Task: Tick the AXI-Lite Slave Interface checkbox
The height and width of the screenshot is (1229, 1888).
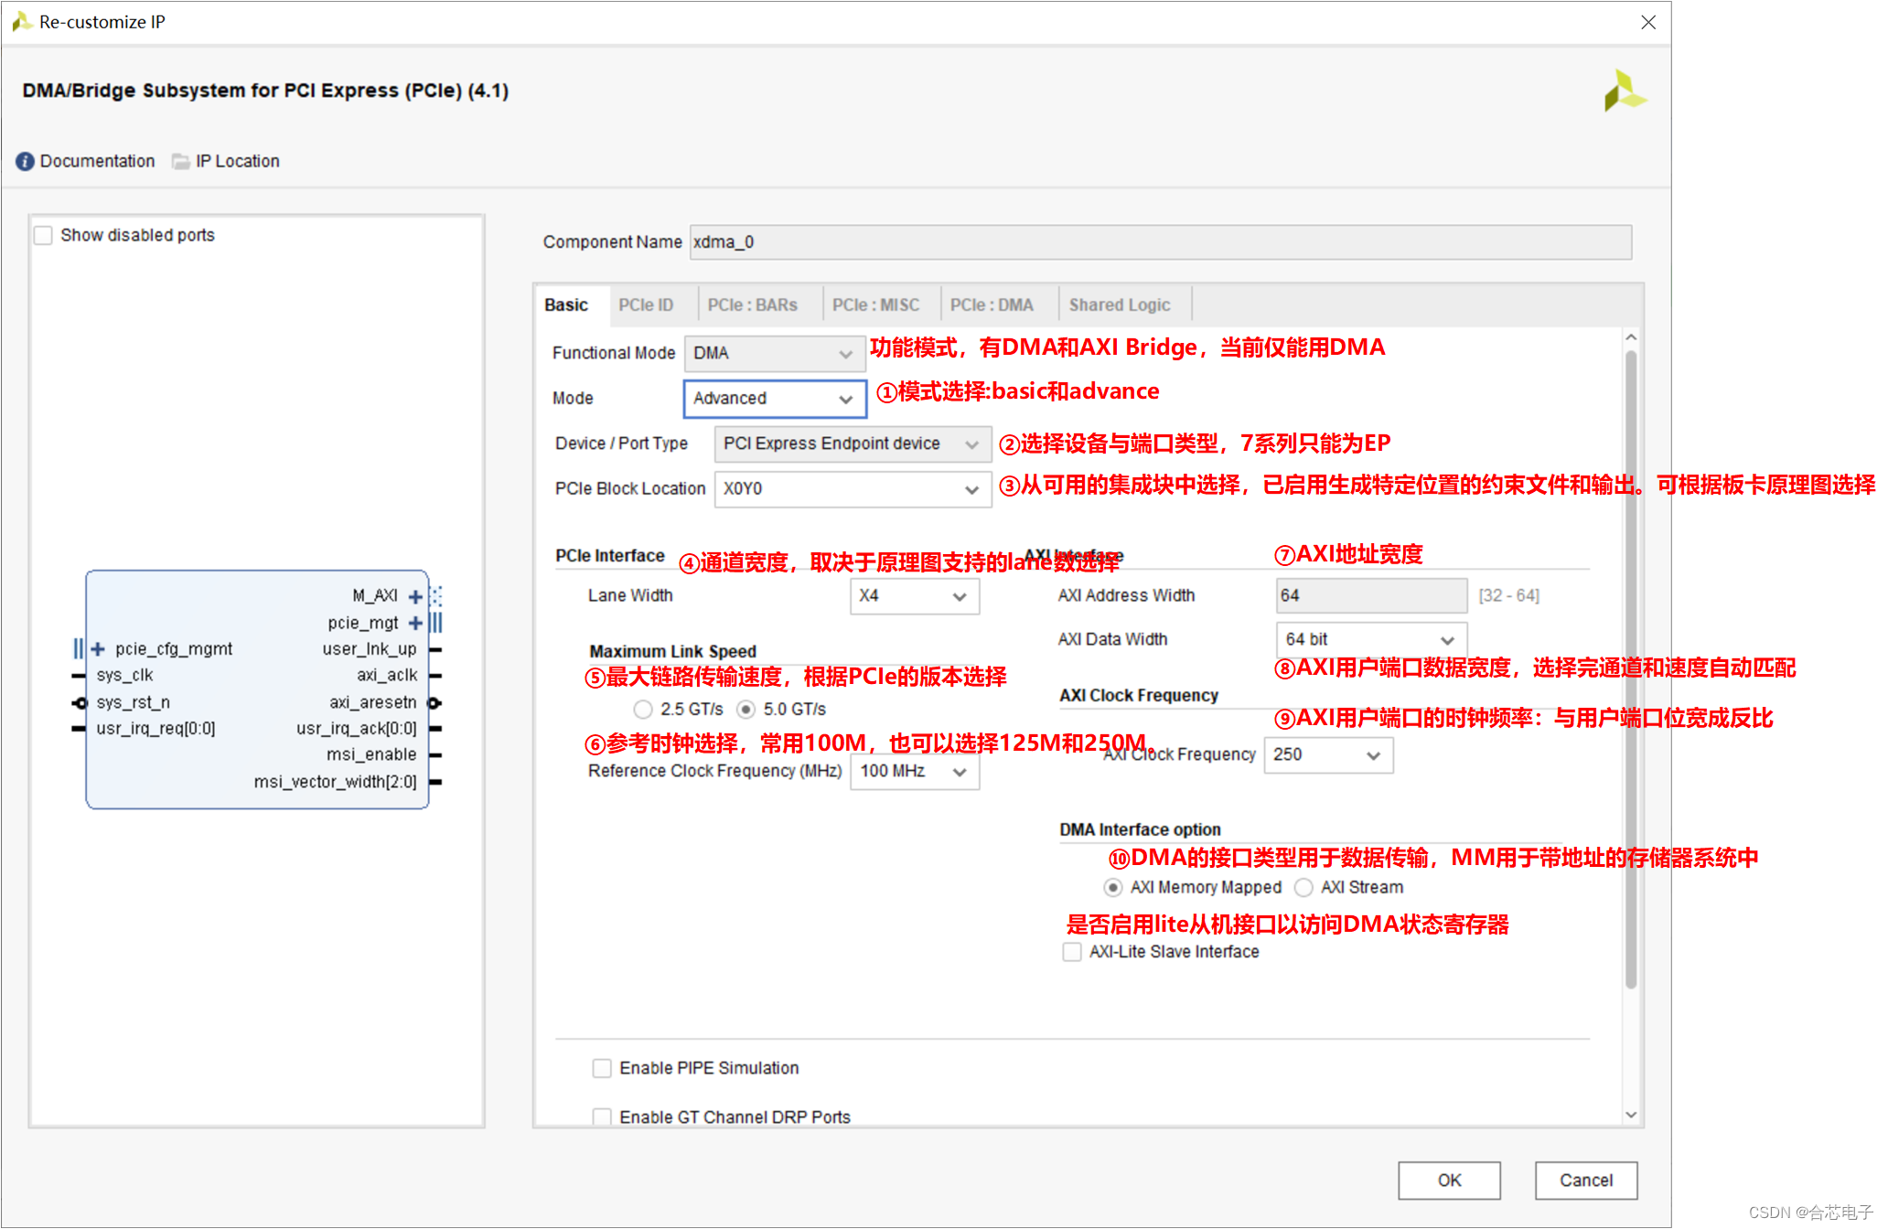Action: coord(1072,952)
